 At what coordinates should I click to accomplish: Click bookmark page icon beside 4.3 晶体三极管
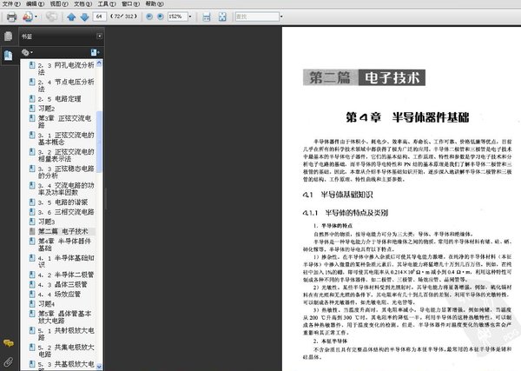tap(32, 284)
